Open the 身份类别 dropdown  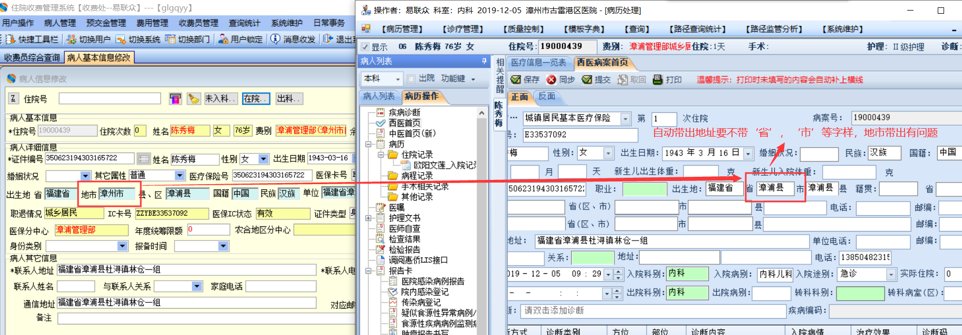122,246
